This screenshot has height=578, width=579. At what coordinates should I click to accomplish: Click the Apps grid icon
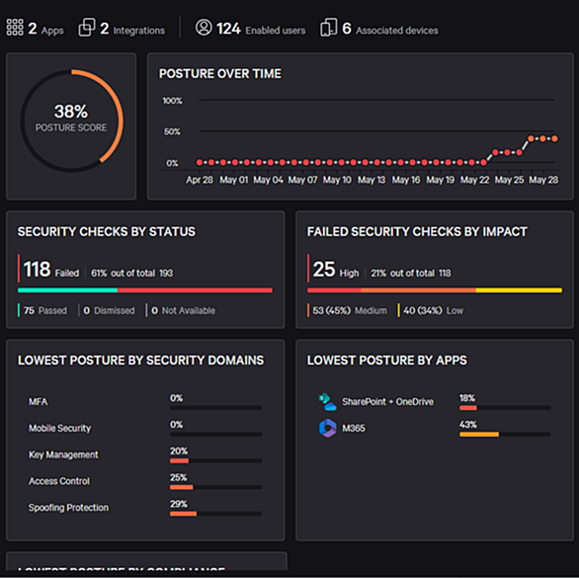15,28
